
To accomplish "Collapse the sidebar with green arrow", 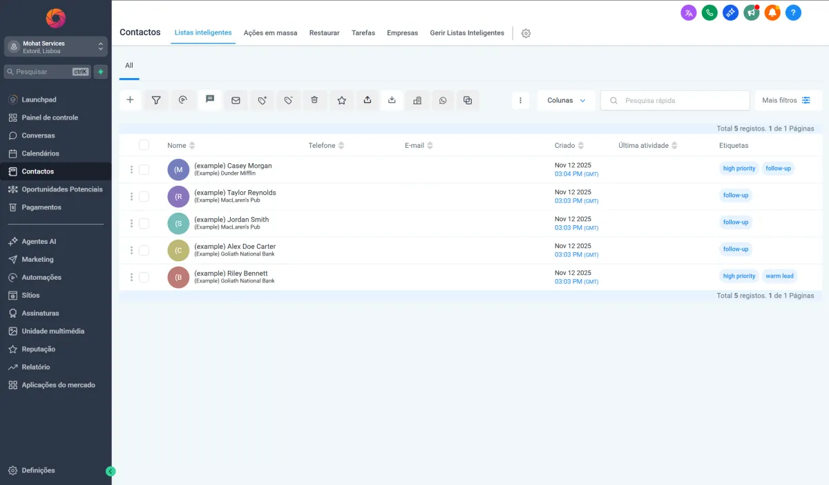I will [111, 471].
